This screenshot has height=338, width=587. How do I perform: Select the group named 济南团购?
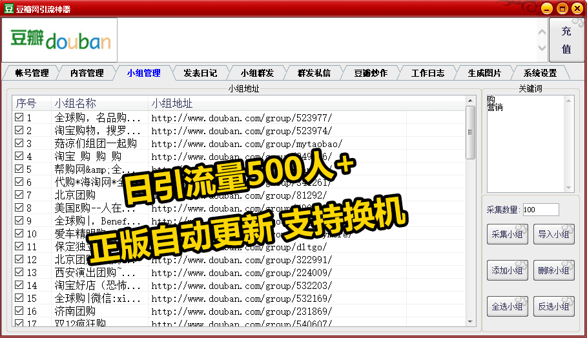pos(76,311)
